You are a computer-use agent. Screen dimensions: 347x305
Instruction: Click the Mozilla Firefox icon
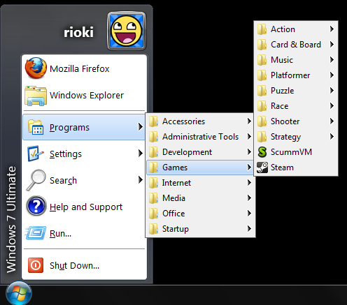pos(36,68)
